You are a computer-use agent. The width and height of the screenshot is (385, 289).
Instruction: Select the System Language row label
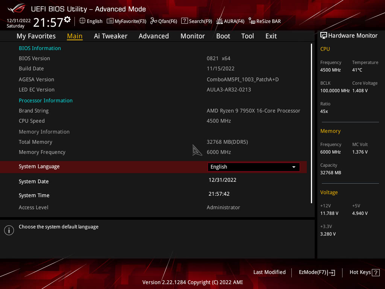(x=39, y=167)
